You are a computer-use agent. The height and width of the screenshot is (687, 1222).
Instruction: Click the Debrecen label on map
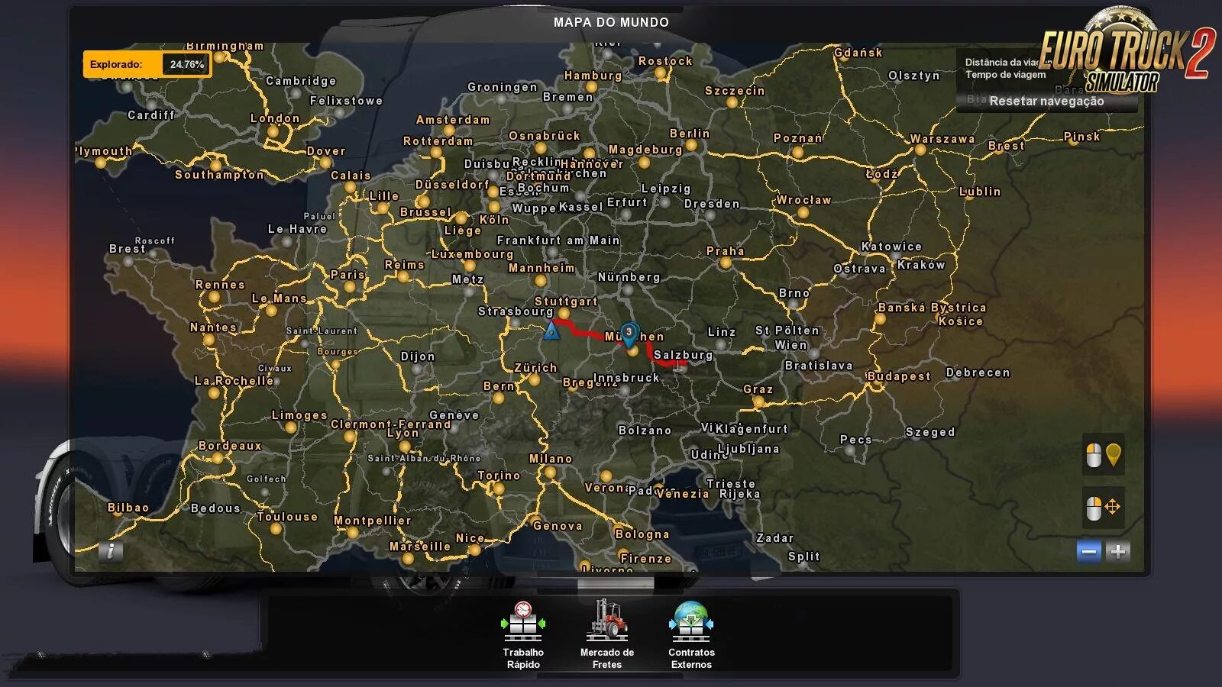tap(978, 373)
